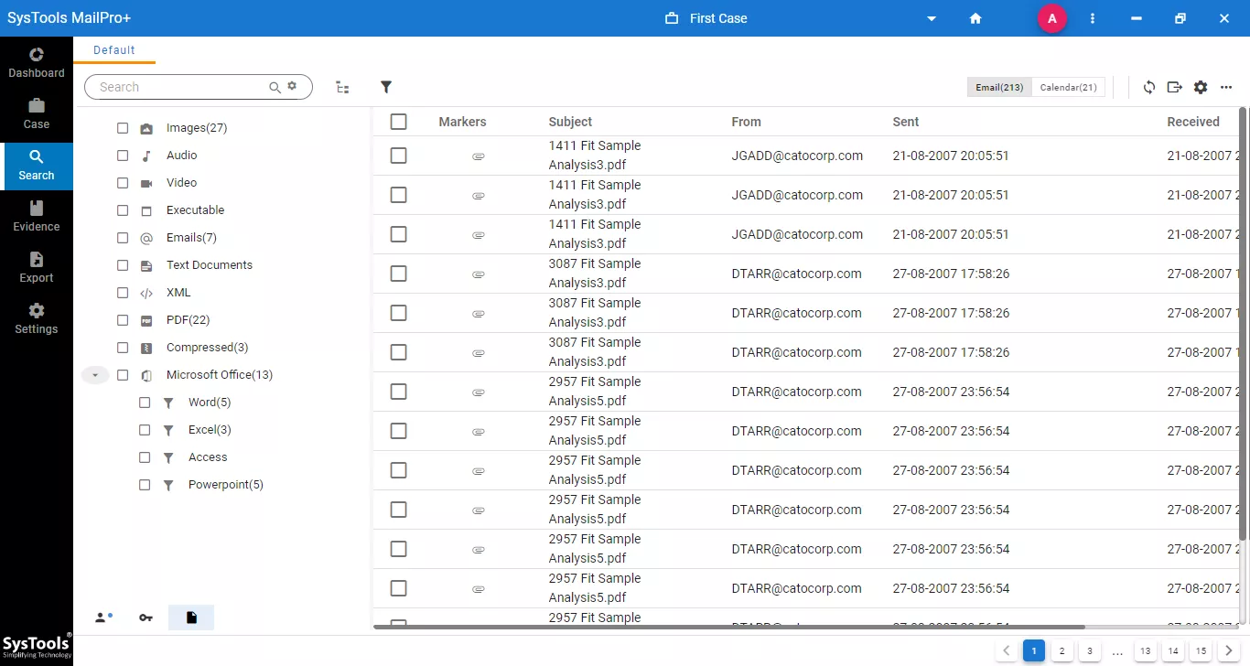Click the Powerpoint filter funnel icon
This screenshot has width=1250, height=666.
[168, 485]
